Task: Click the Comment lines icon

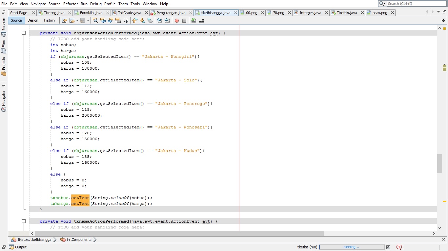Action: point(193,20)
